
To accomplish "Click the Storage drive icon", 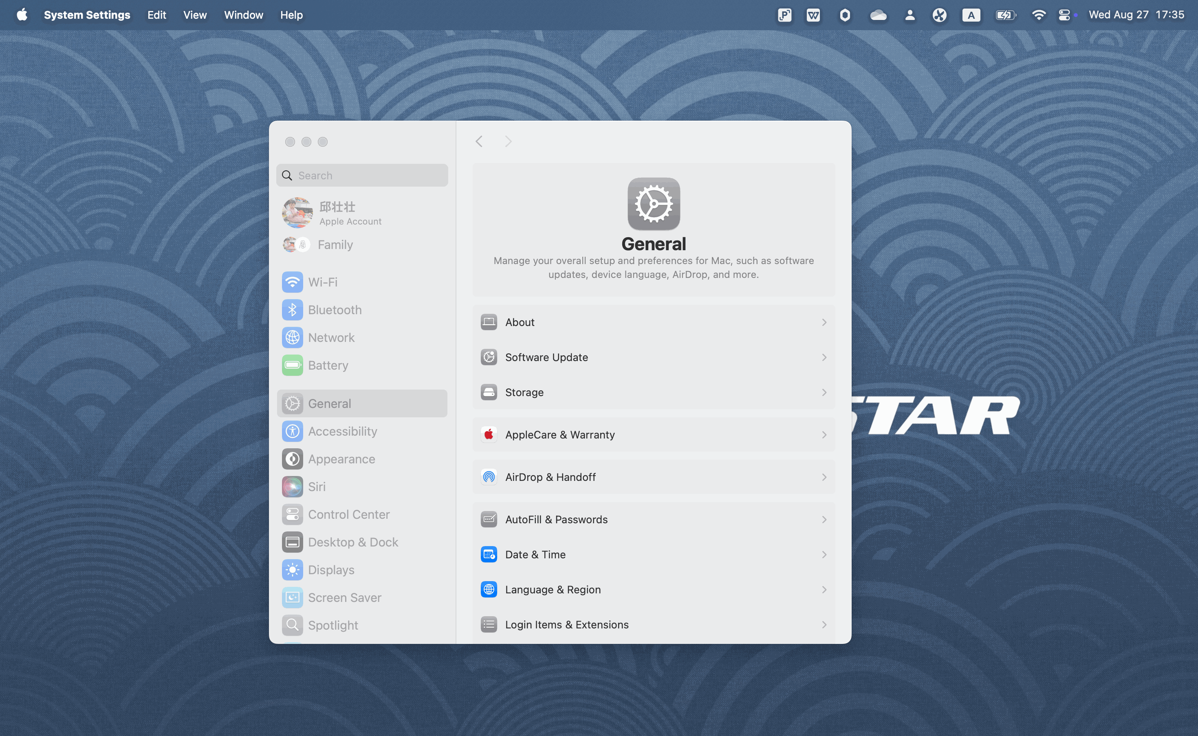I will pos(489,392).
